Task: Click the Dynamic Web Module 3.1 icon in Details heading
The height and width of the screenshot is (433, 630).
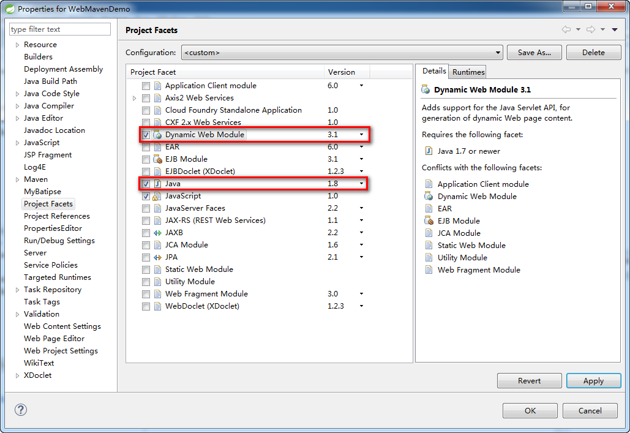Action: coord(426,89)
